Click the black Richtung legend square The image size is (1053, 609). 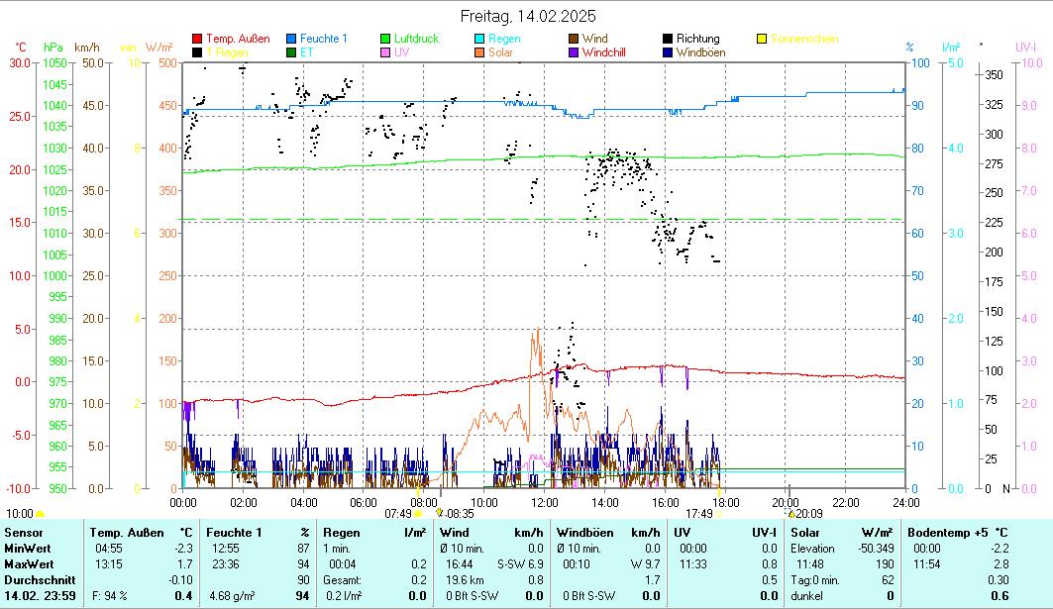pos(668,39)
